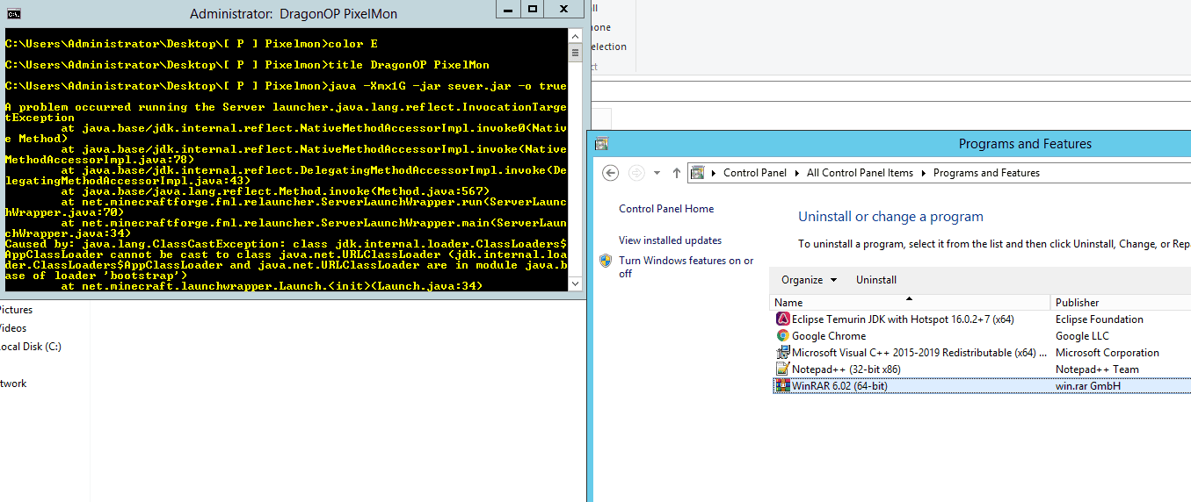
Task: Select Notepad++ (32-bit x86) entry
Action: tap(846, 369)
